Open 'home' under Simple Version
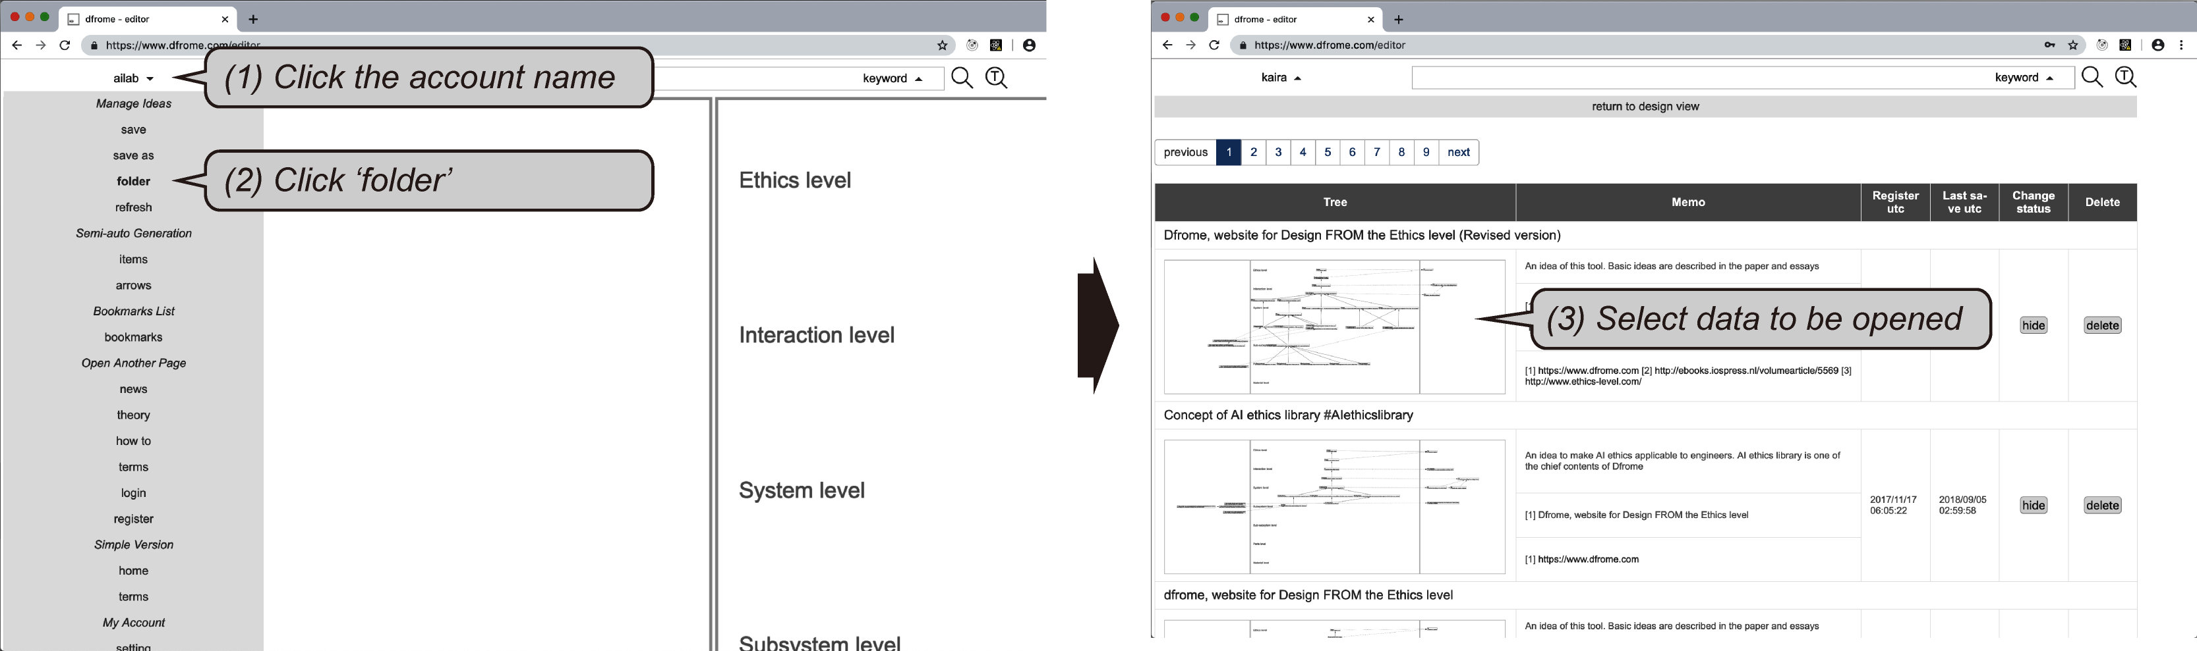The image size is (2197, 651). pos(134,571)
